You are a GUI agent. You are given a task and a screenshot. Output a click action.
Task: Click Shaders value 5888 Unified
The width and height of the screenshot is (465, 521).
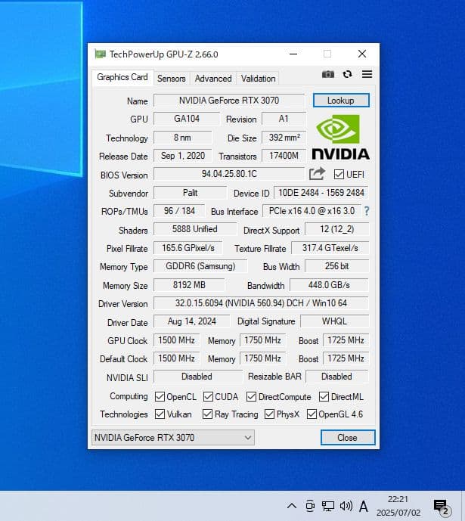click(195, 229)
